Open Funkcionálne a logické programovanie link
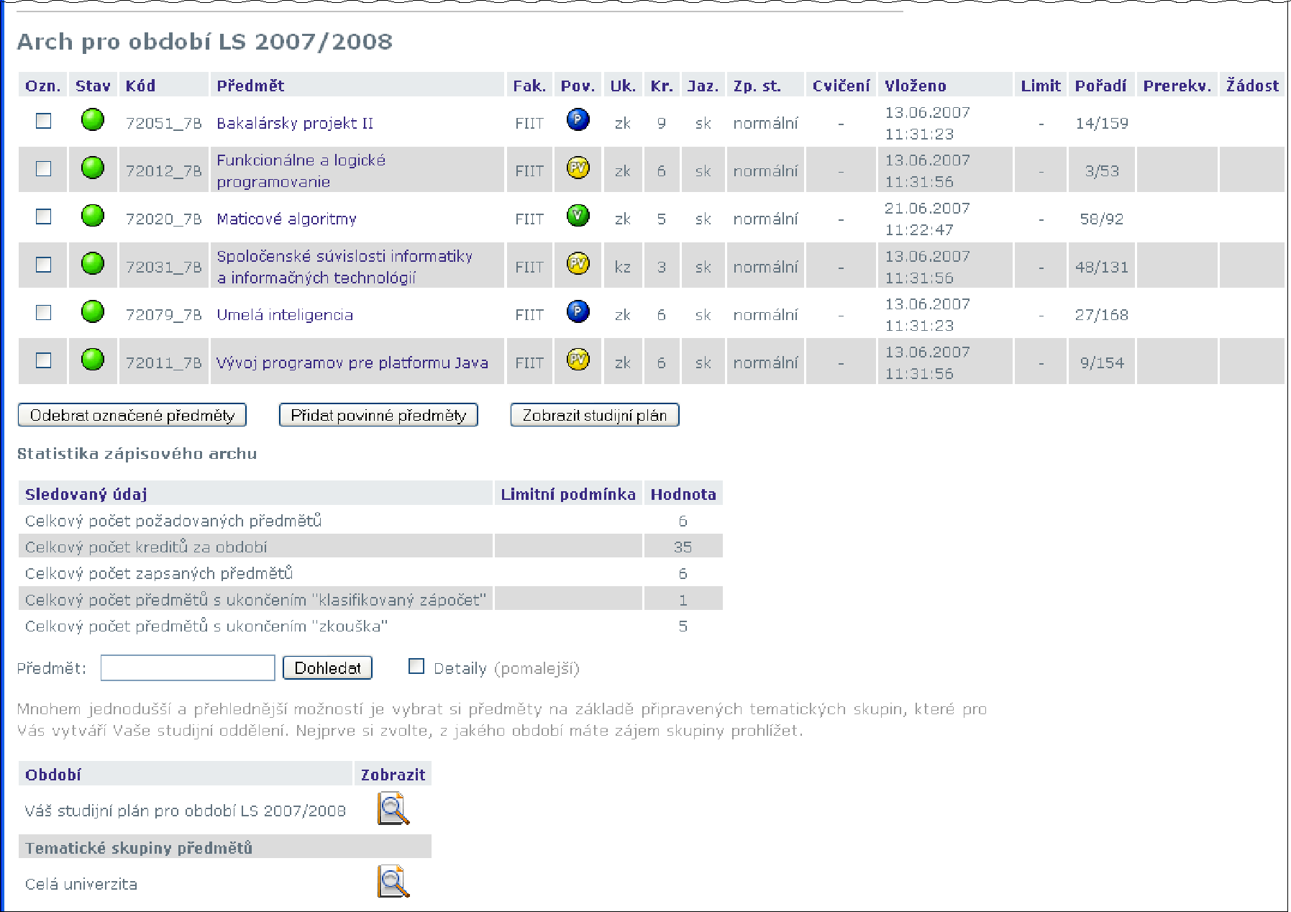 301,170
